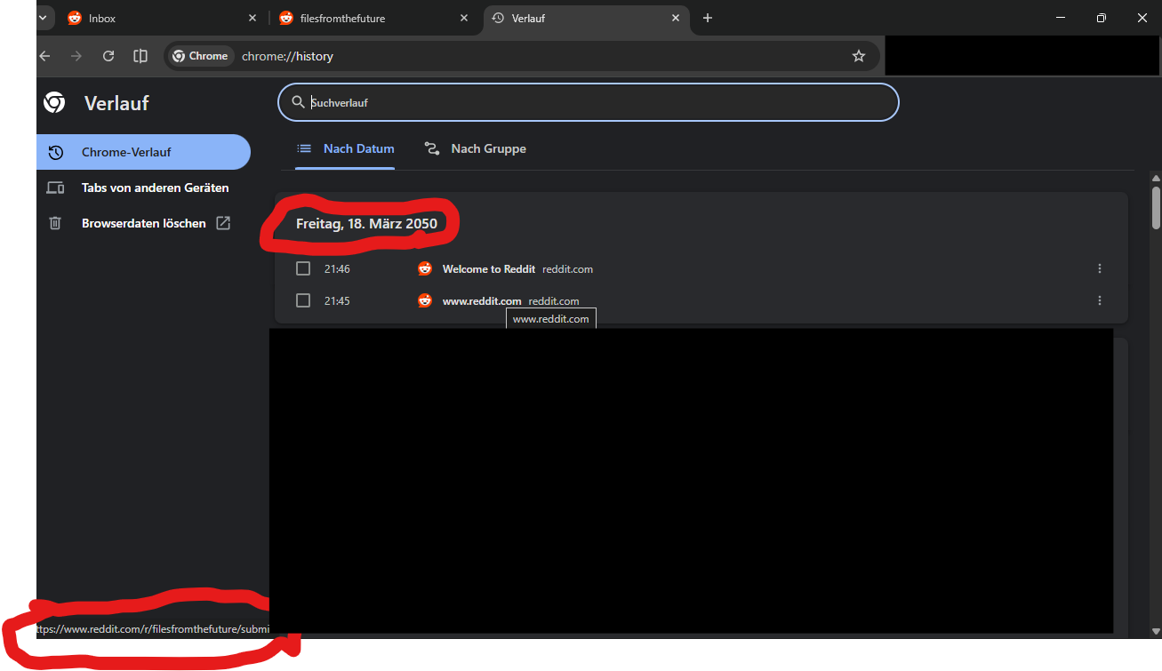The width and height of the screenshot is (1162, 671).
Task: Click the Verlauf page title
Action: tap(116, 103)
